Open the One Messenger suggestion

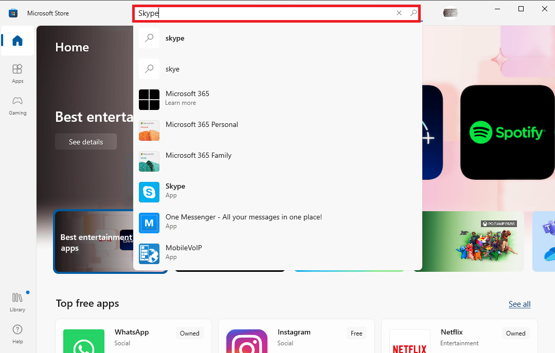pos(149,222)
